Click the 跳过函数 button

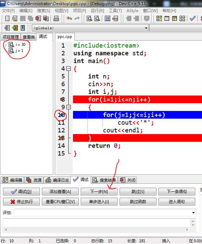click(x=138, y=202)
